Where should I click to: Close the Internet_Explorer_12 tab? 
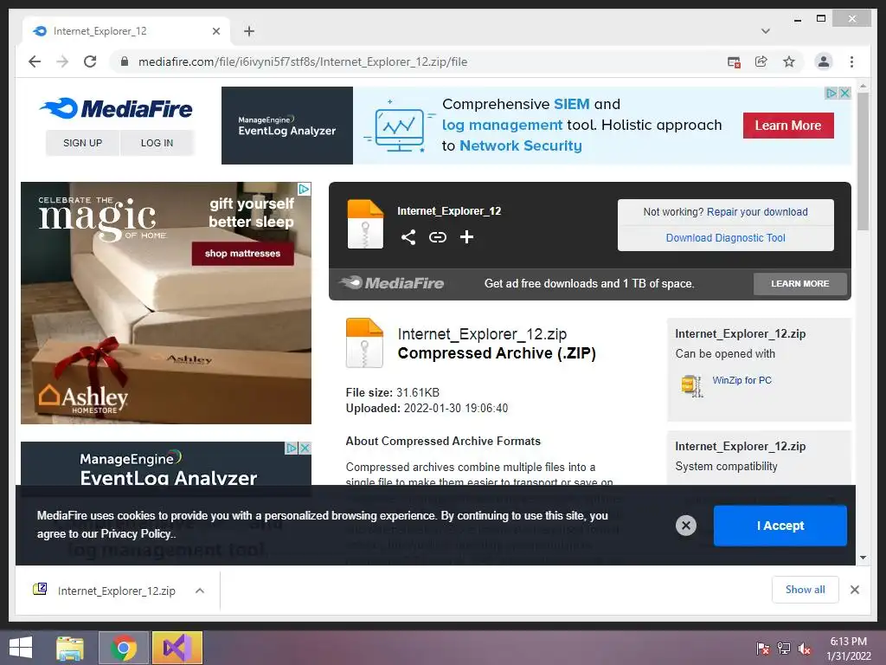[215, 31]
